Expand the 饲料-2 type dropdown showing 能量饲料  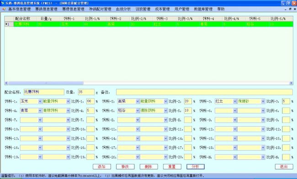[166, 102]
